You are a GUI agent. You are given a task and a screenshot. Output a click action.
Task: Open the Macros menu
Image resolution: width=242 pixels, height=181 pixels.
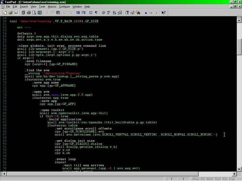(52, 7)
